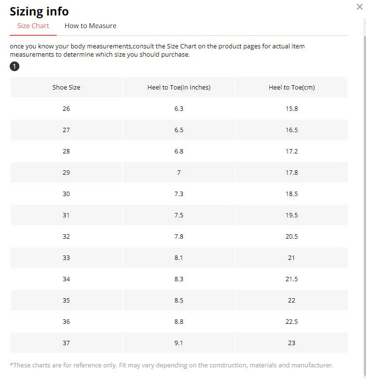This screenshot has height=379, width=366.
Task: Click the 20.5 cm value
Action: tap(291, 236)
